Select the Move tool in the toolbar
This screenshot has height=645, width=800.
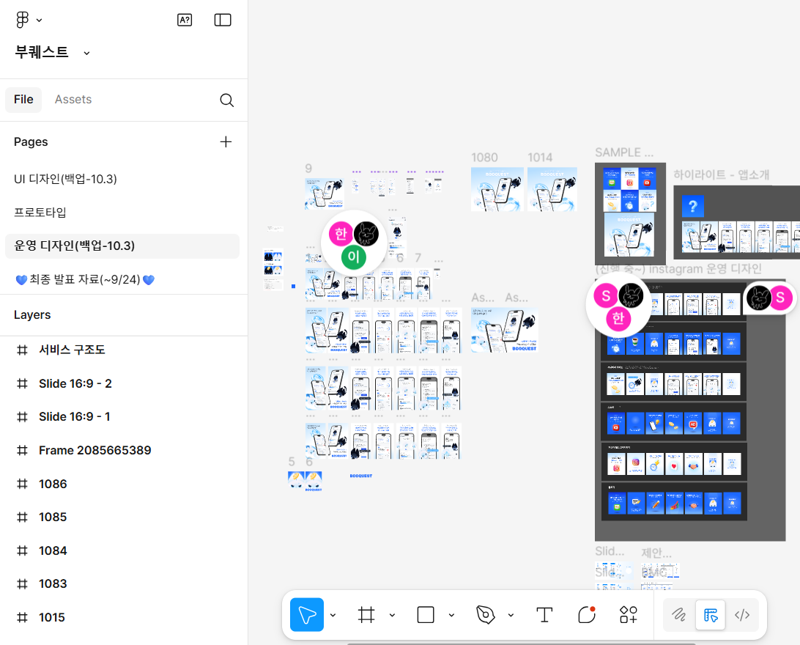point(307,614)
